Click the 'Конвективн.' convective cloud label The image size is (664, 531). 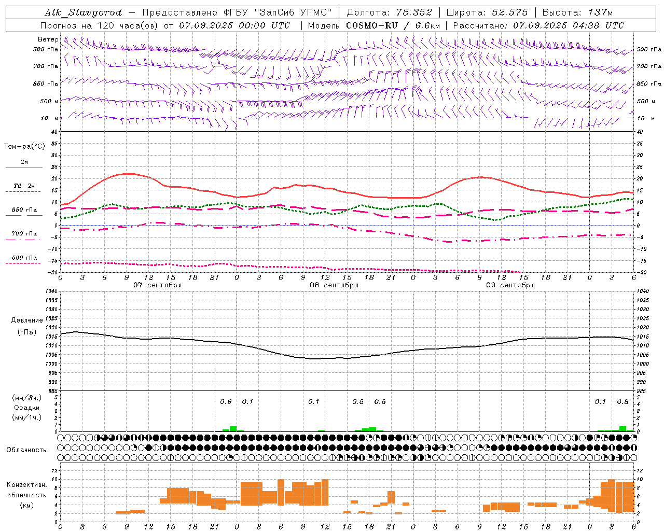(26, 485)
